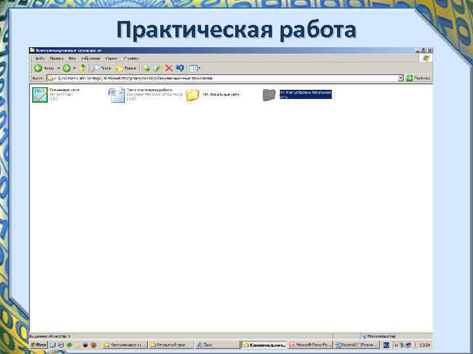Click the red tray icon beside the clock

(x=415, y=345)
